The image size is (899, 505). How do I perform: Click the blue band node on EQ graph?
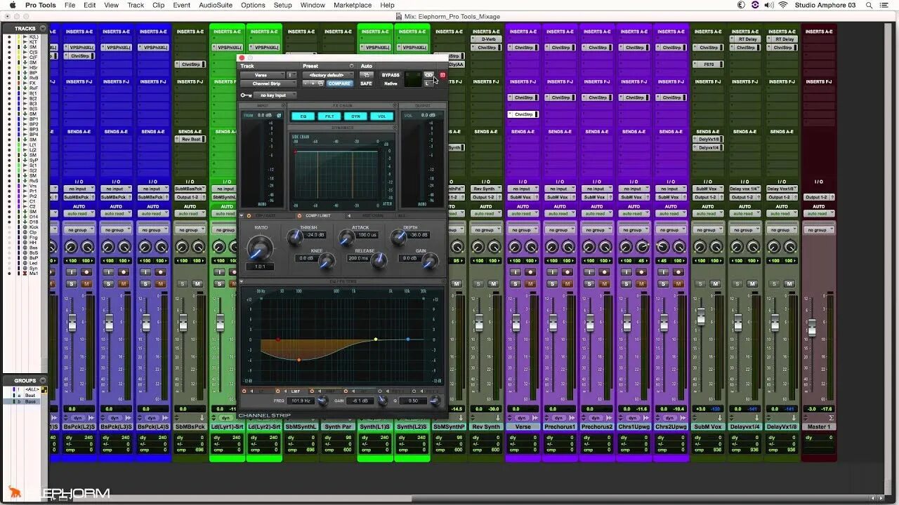408,339
